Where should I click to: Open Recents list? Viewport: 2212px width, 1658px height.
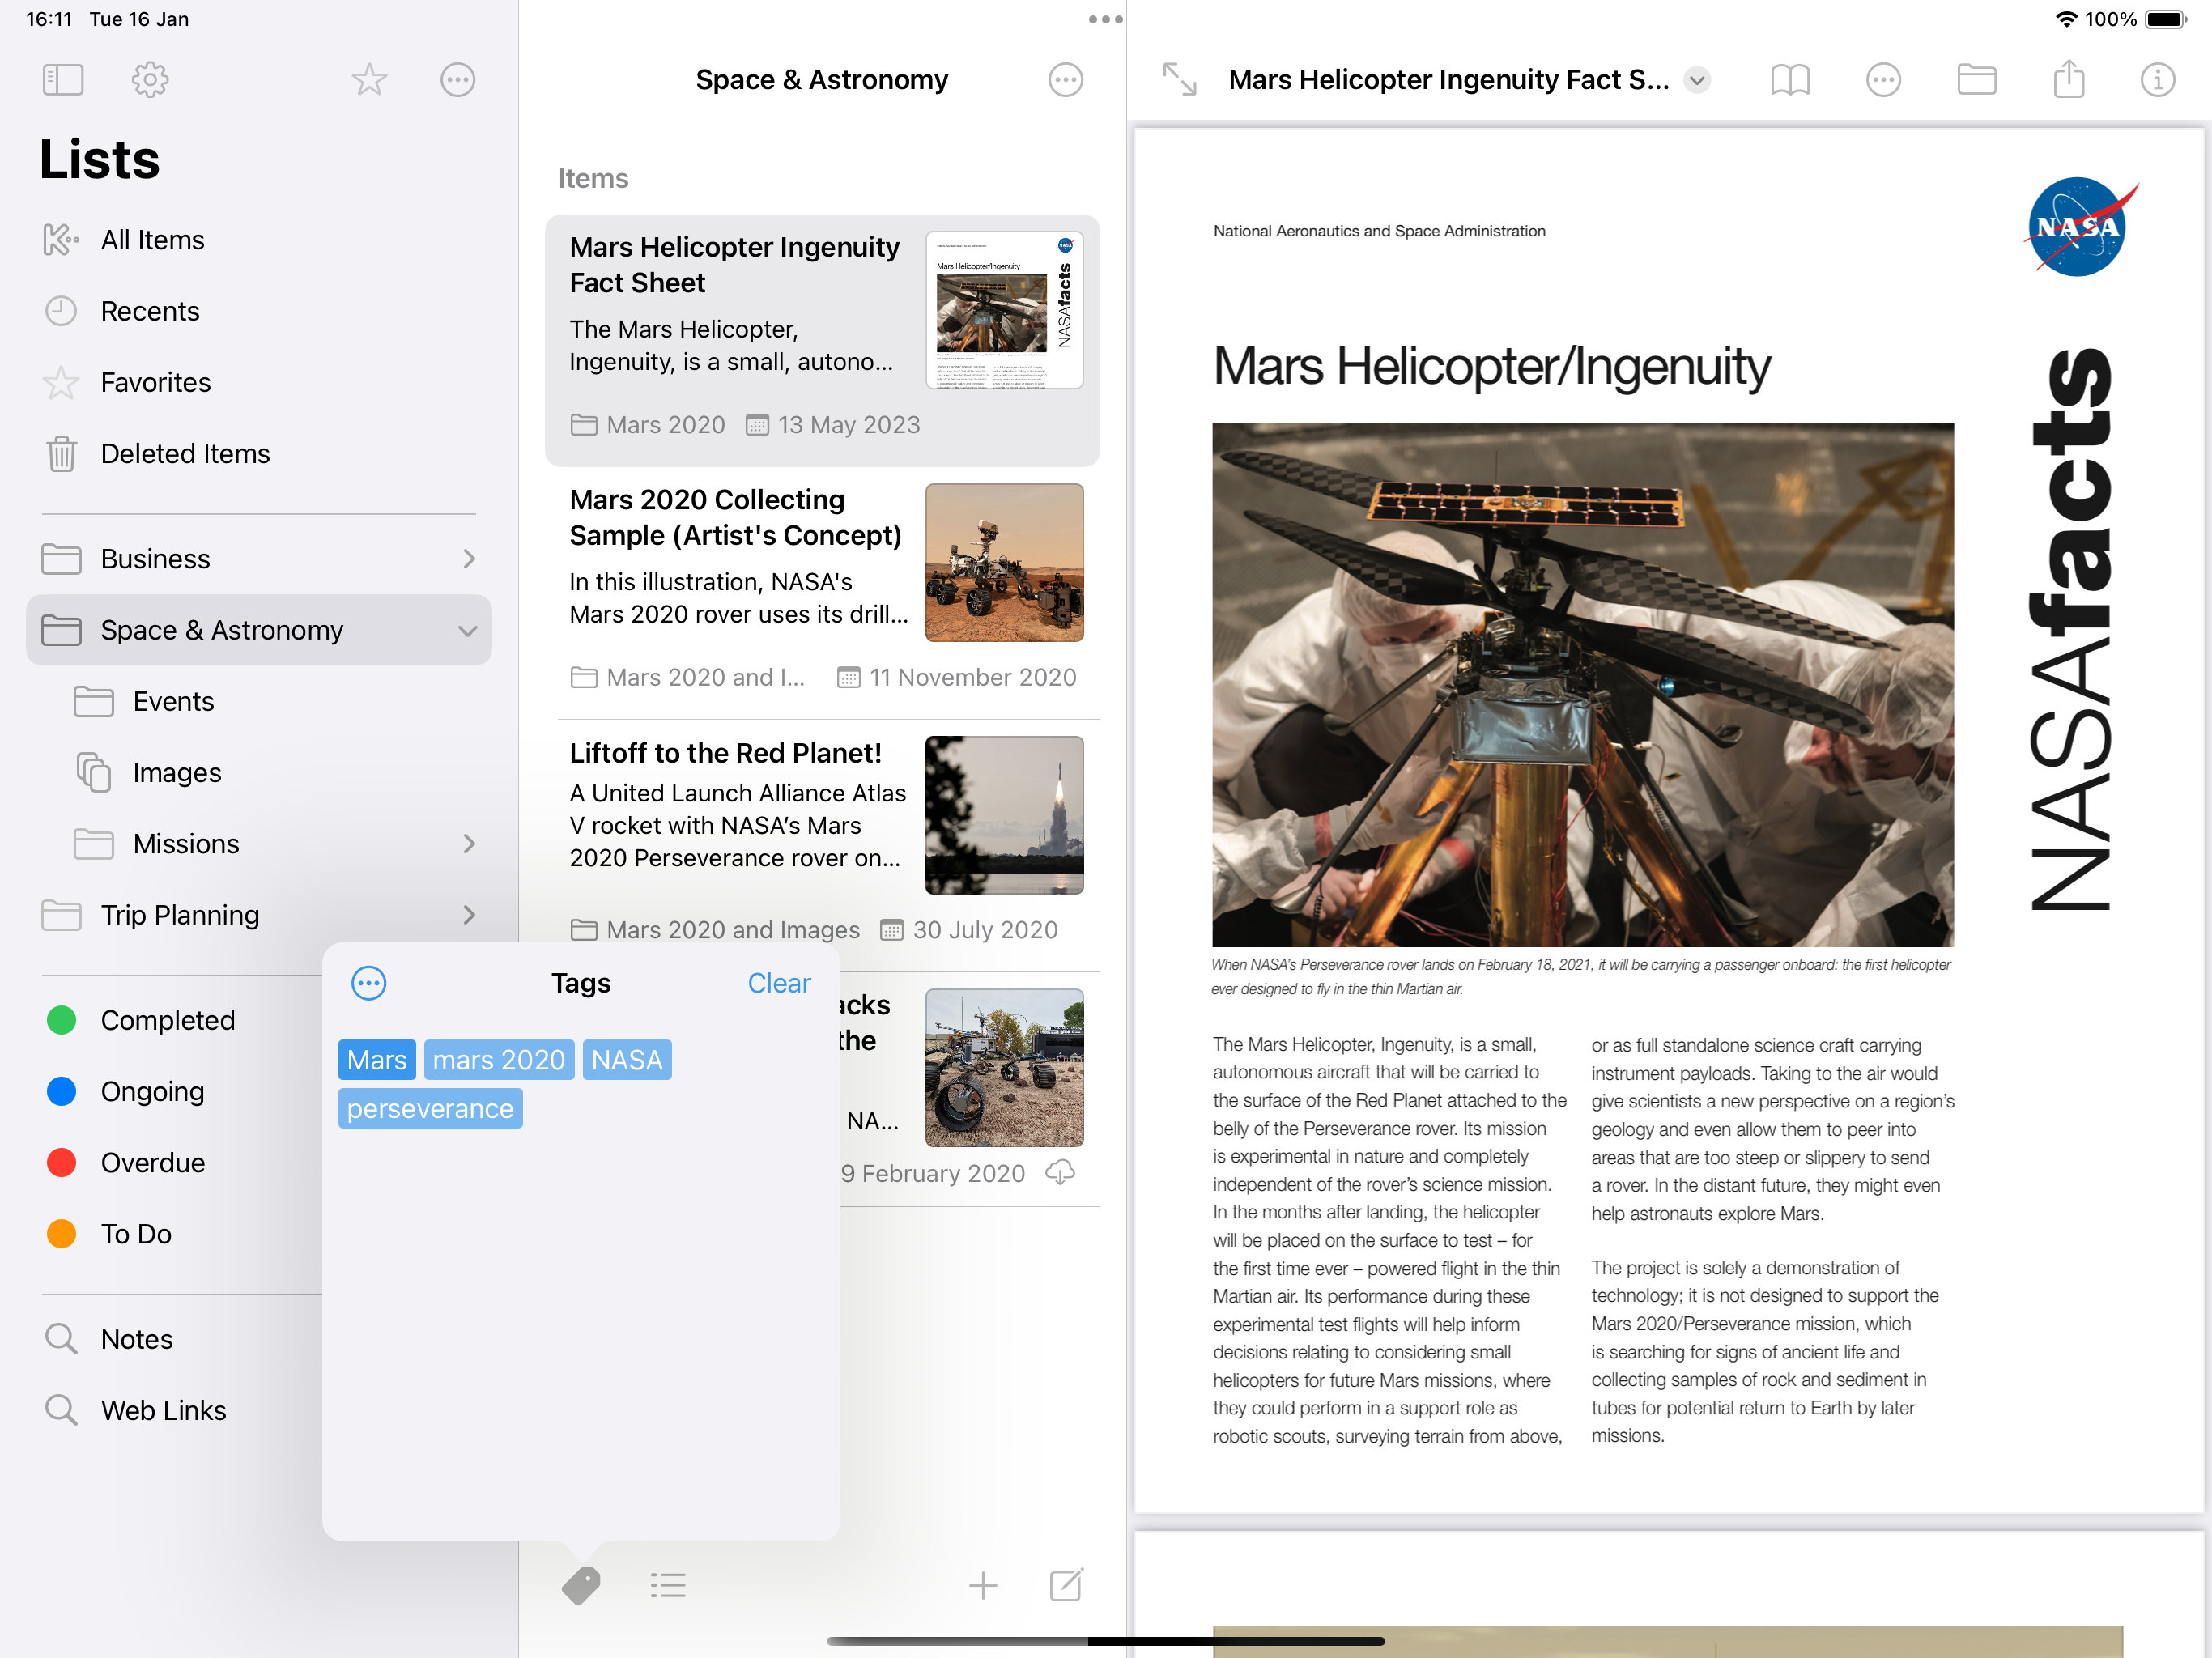coord(259,311)
